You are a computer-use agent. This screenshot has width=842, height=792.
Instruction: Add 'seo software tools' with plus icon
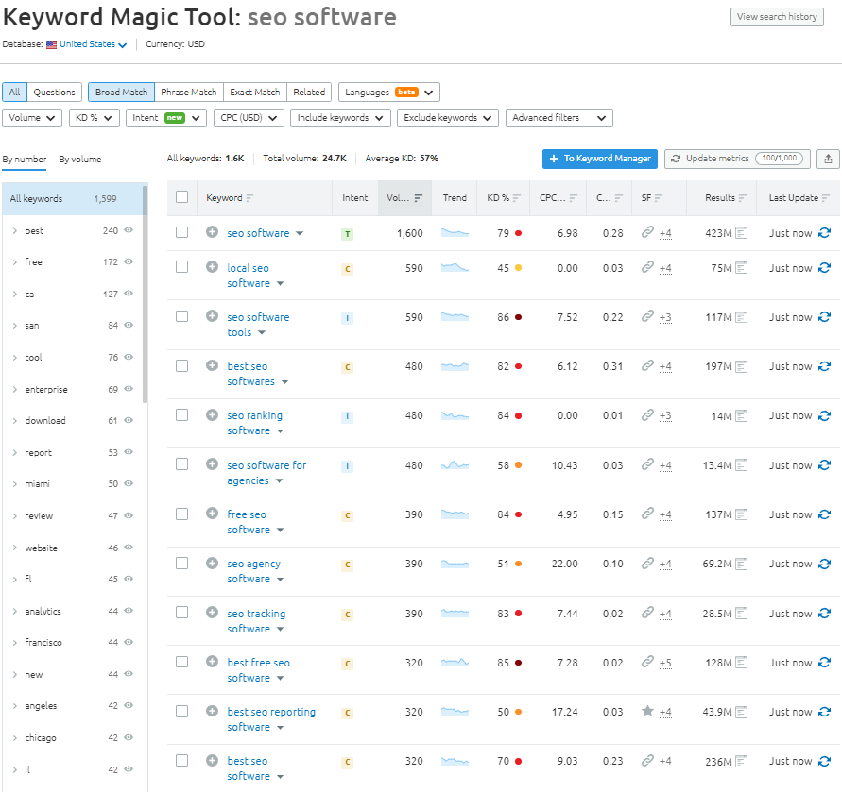pos(212,316)
